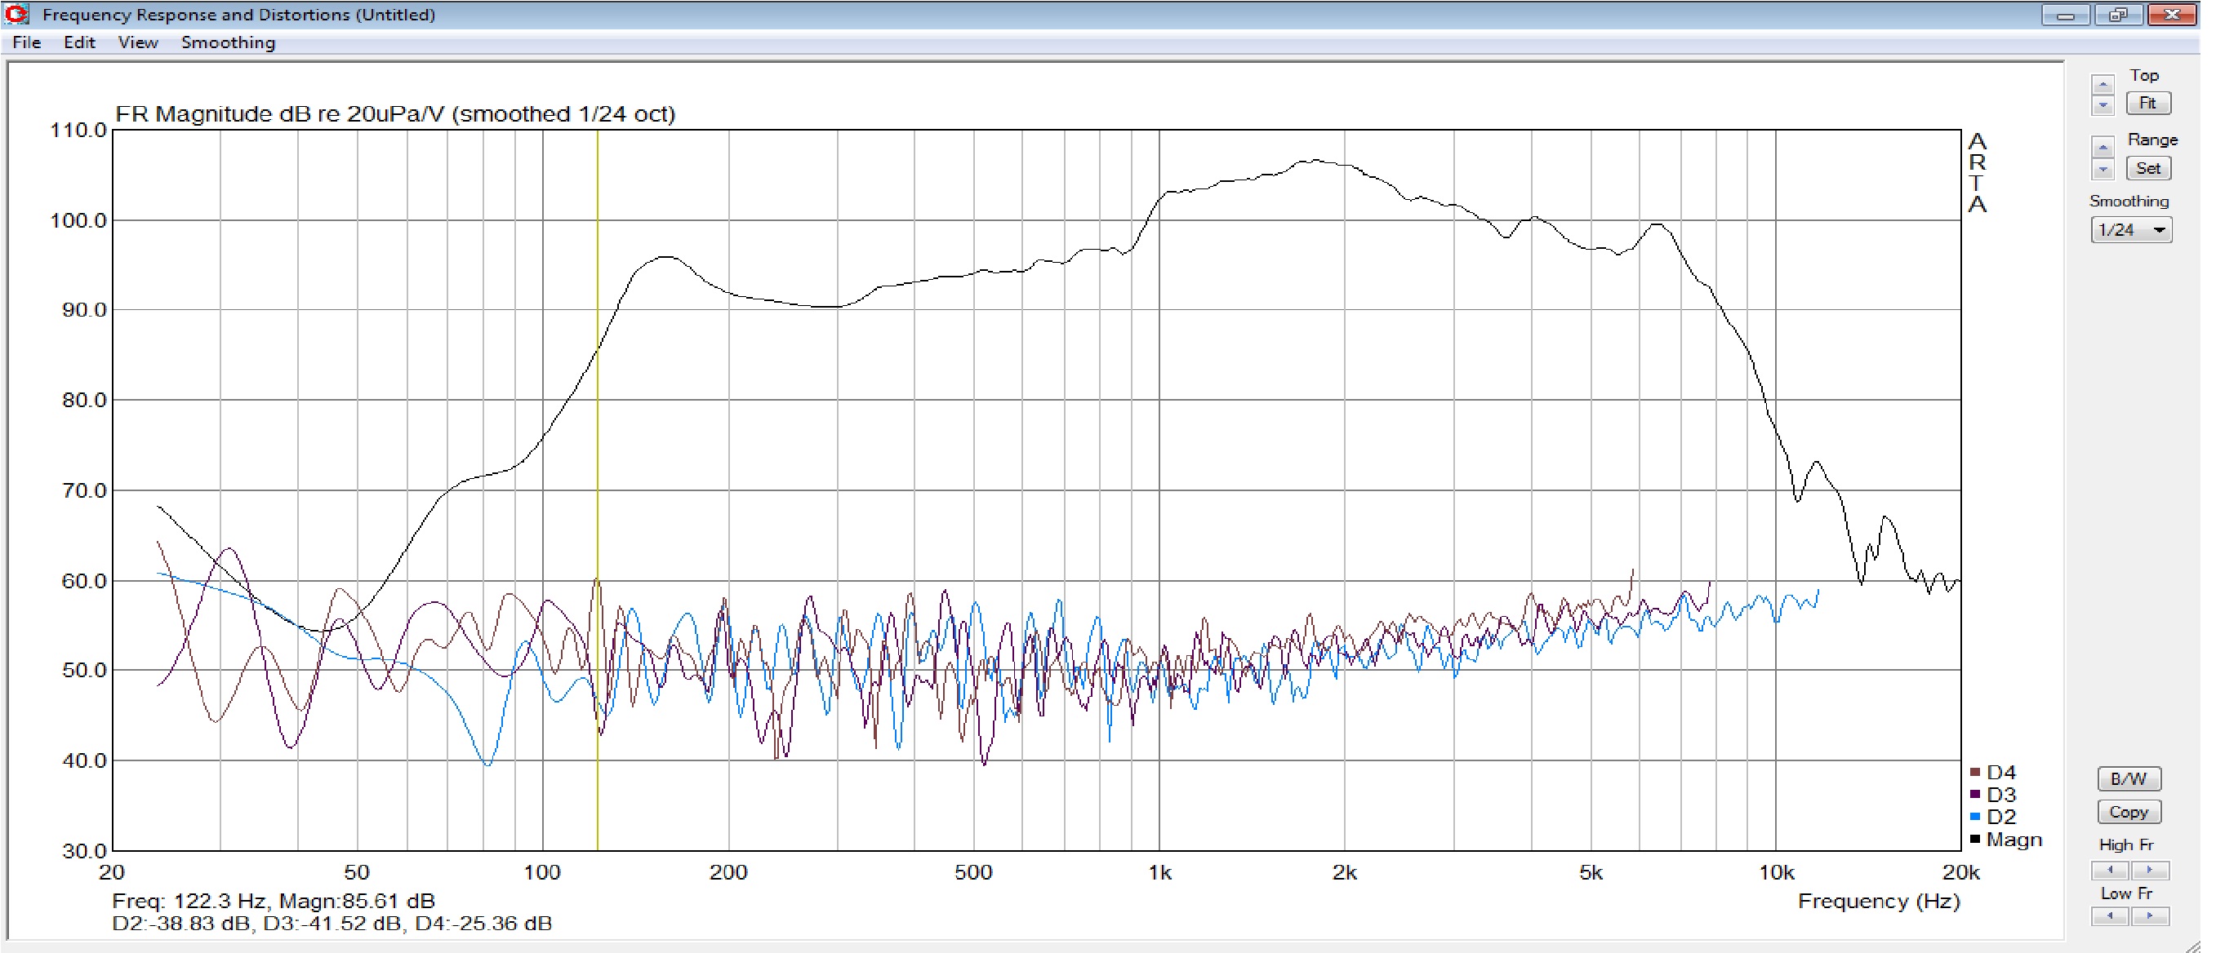Increase Range with its up arrow
Image resolution: width=2216 pixels, height=953 pixels.
click(2103, 147)
